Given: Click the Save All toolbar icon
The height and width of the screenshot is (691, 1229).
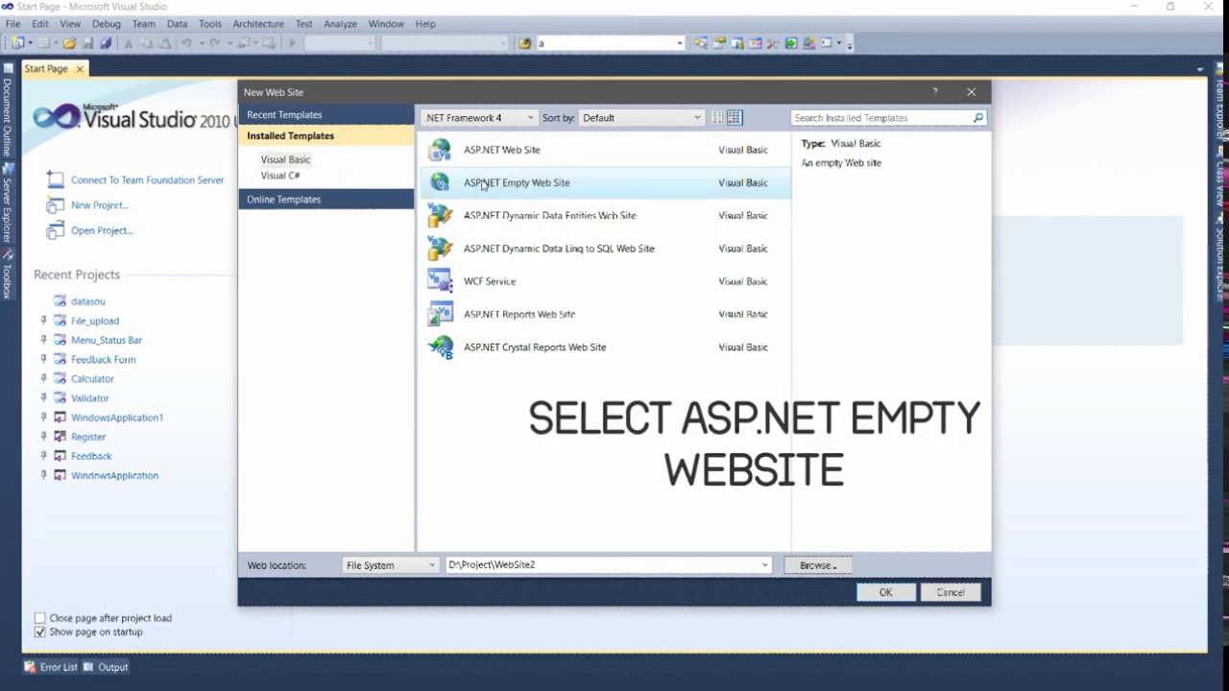Looking at the screenshot, I should [106, 43].
